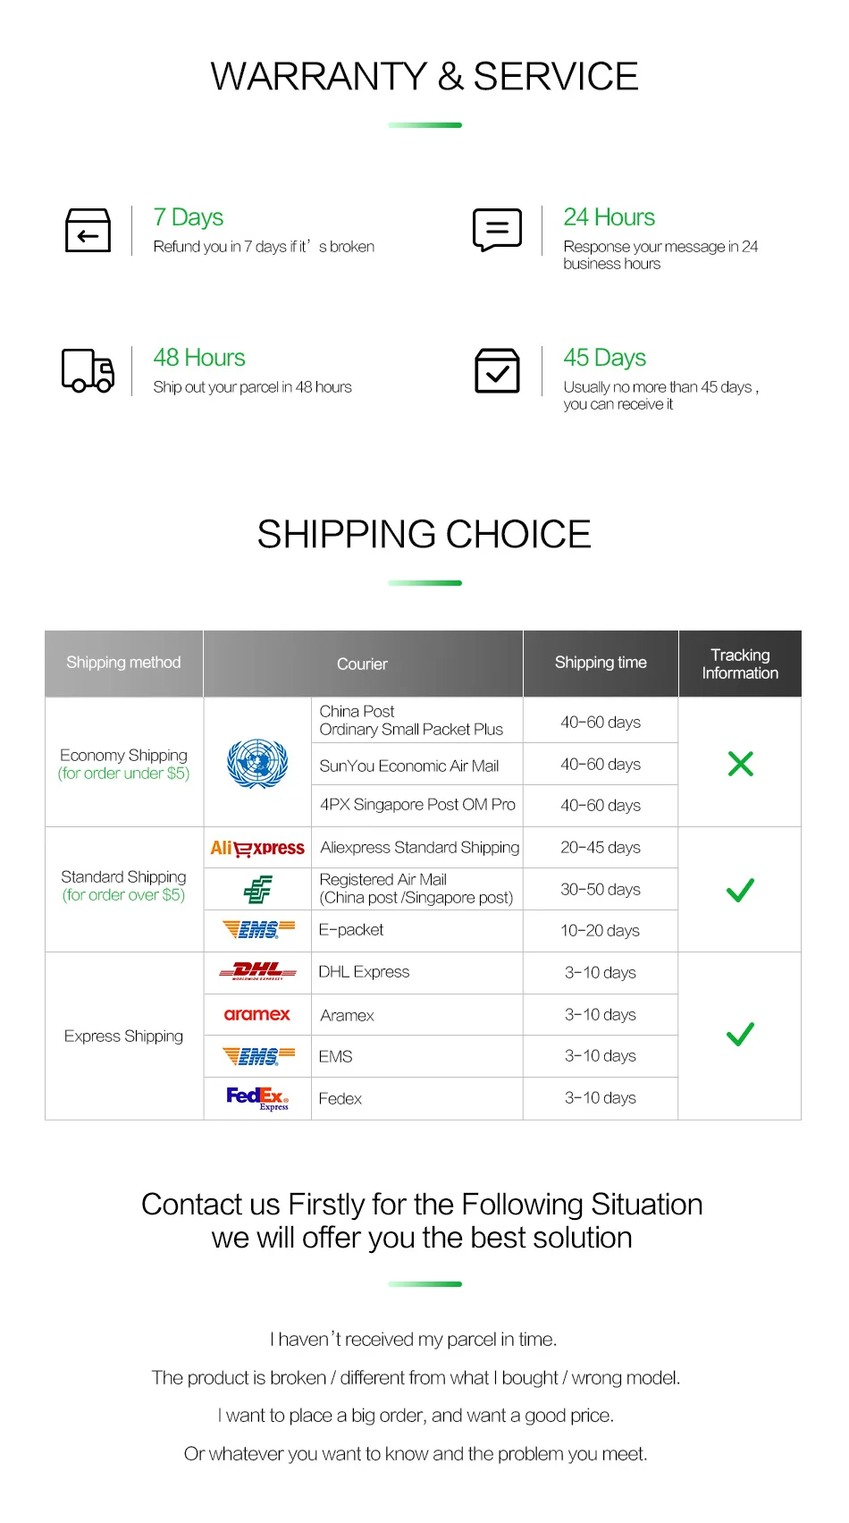Click the green X for Economy tracking

point(741,764)
